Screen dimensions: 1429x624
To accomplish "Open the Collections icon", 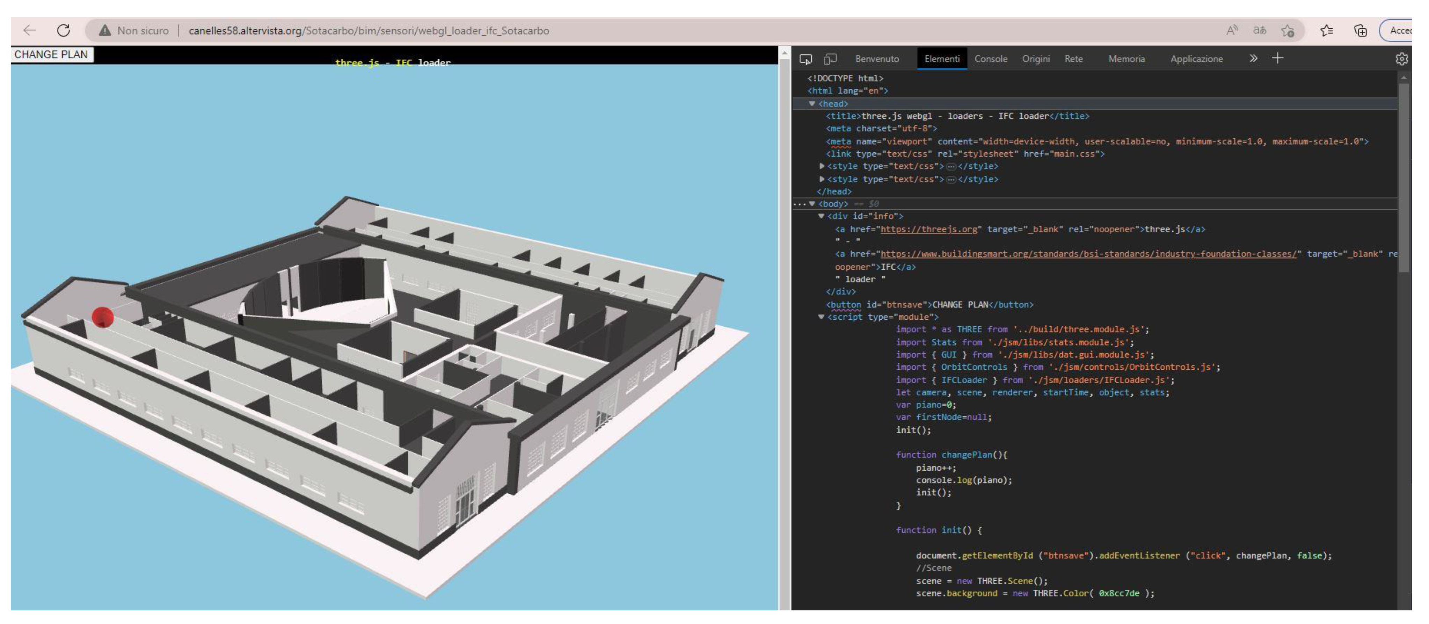I will (x=1360, y=30).
